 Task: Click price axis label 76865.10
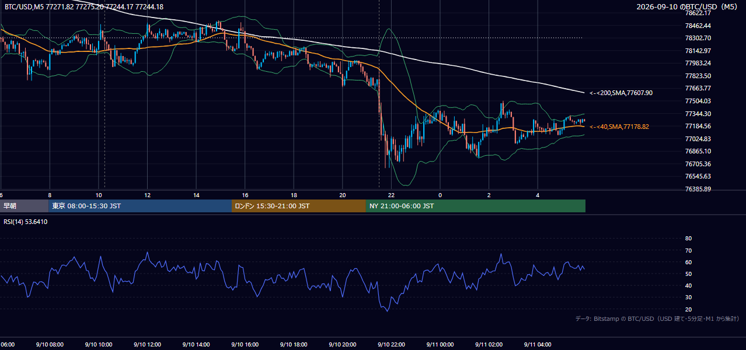[x=698, y=151]
